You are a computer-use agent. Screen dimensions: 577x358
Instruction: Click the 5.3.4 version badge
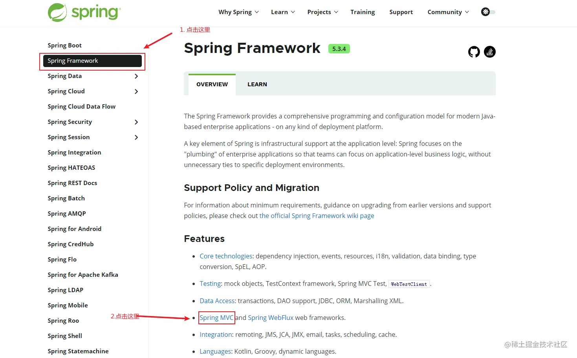tap(339, 49)
